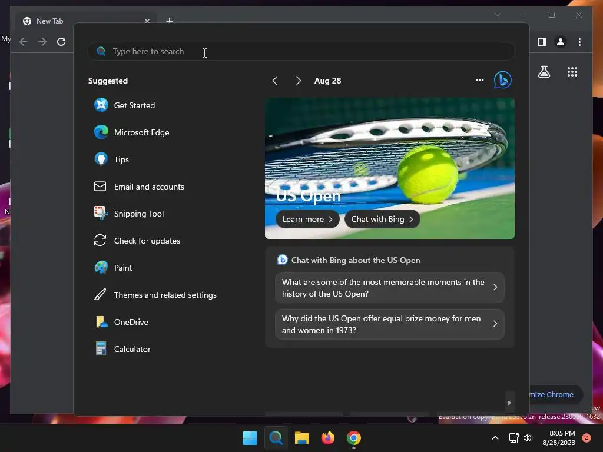Open notification badge with 2 alerts
603x452 pixels.
(587, 438)
